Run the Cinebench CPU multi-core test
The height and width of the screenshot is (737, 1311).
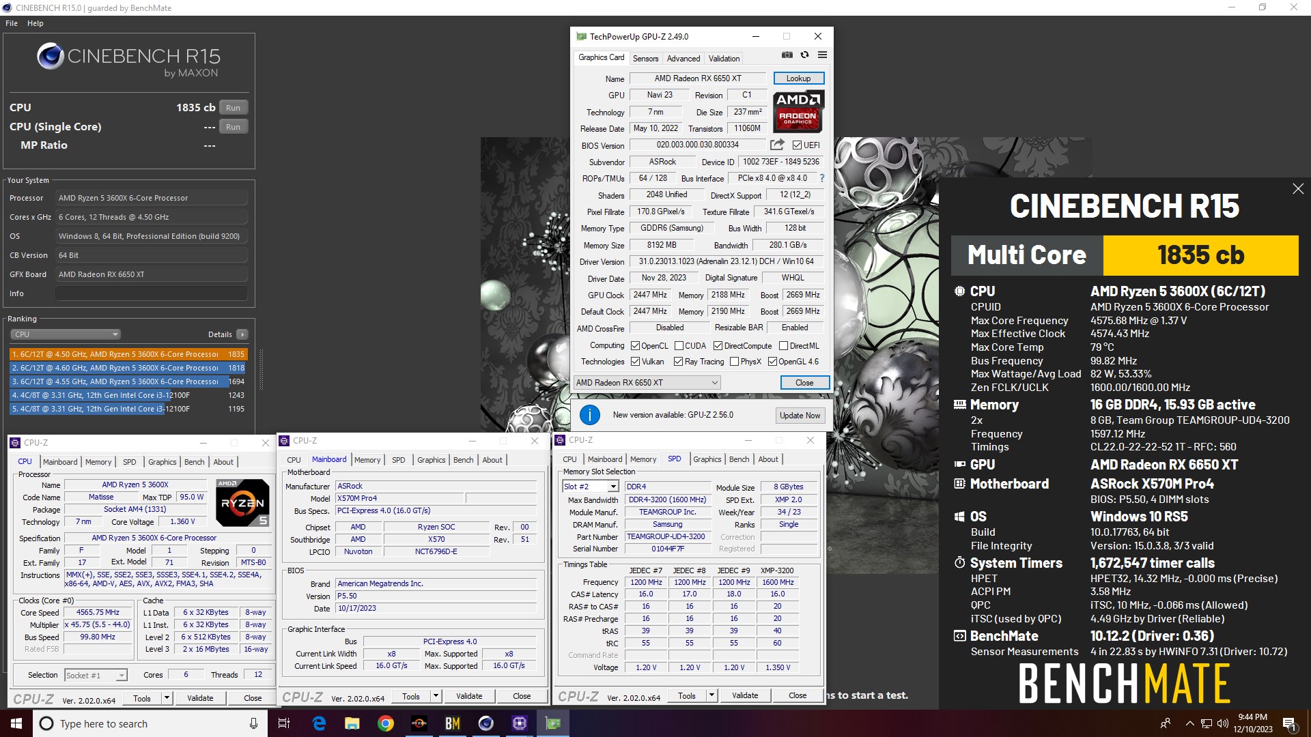(234, 108)
